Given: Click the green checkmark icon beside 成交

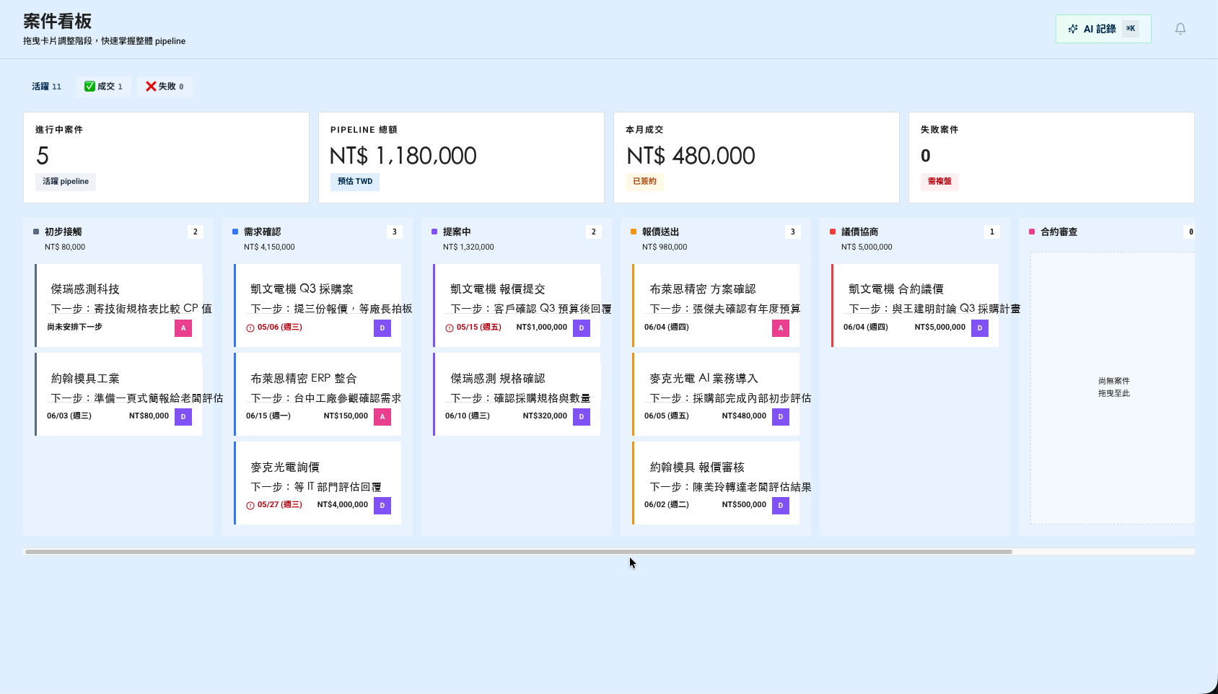Looking at the screenshot, I should coord(89,87).
